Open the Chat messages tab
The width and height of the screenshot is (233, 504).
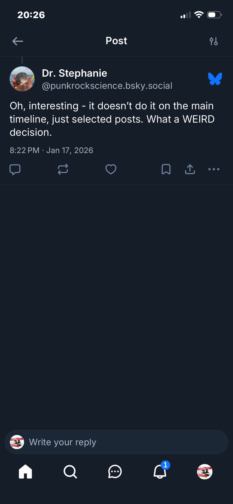pyautogui.click(x=115, y=471)
